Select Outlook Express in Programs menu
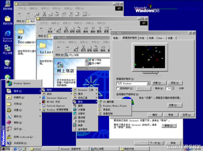 (x=57, y=106)
